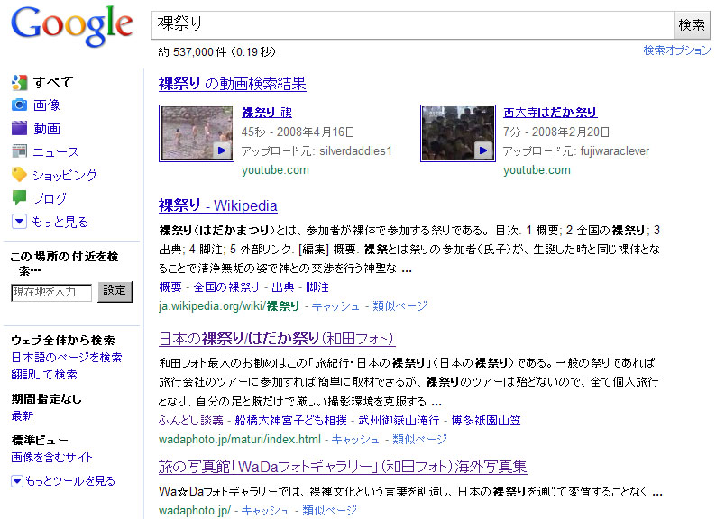Click the 検索 search button
Image resolution: width=716 pixels, height=519 pixels.
pyautogui.click(x=692, y=24)
